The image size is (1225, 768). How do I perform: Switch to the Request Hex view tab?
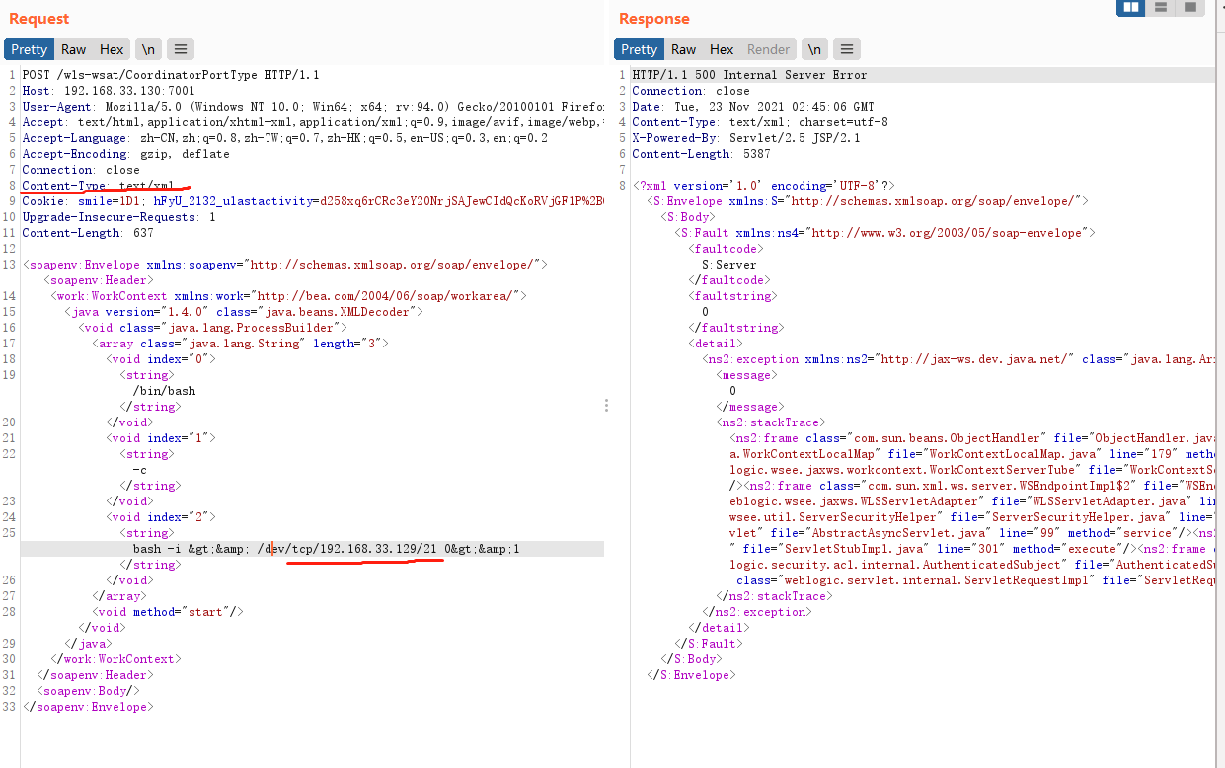[x=112, y=49]
